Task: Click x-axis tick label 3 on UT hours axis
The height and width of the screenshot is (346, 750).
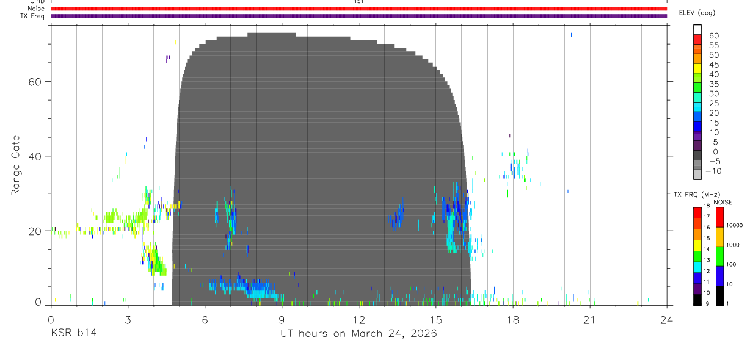Action: point(128,320)
